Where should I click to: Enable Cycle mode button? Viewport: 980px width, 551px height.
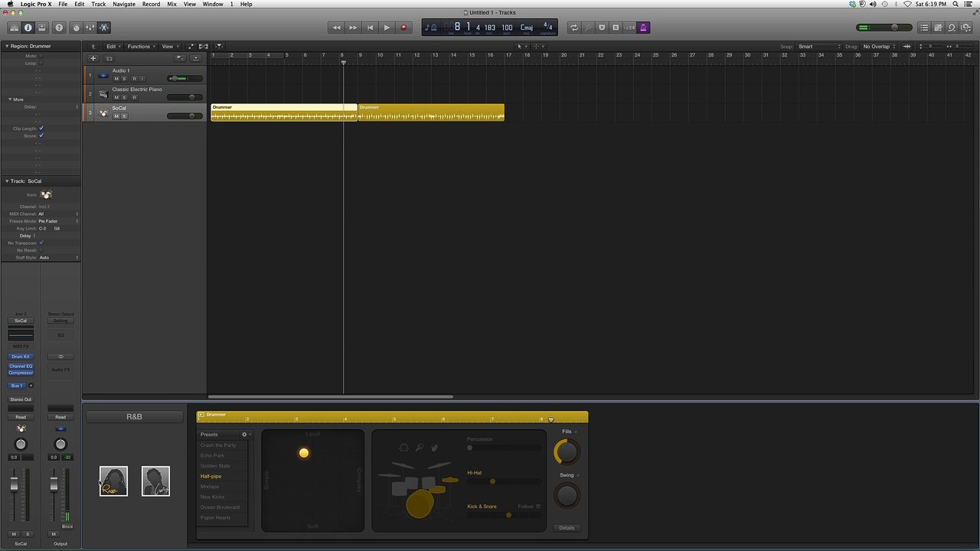tap(574, 28)
